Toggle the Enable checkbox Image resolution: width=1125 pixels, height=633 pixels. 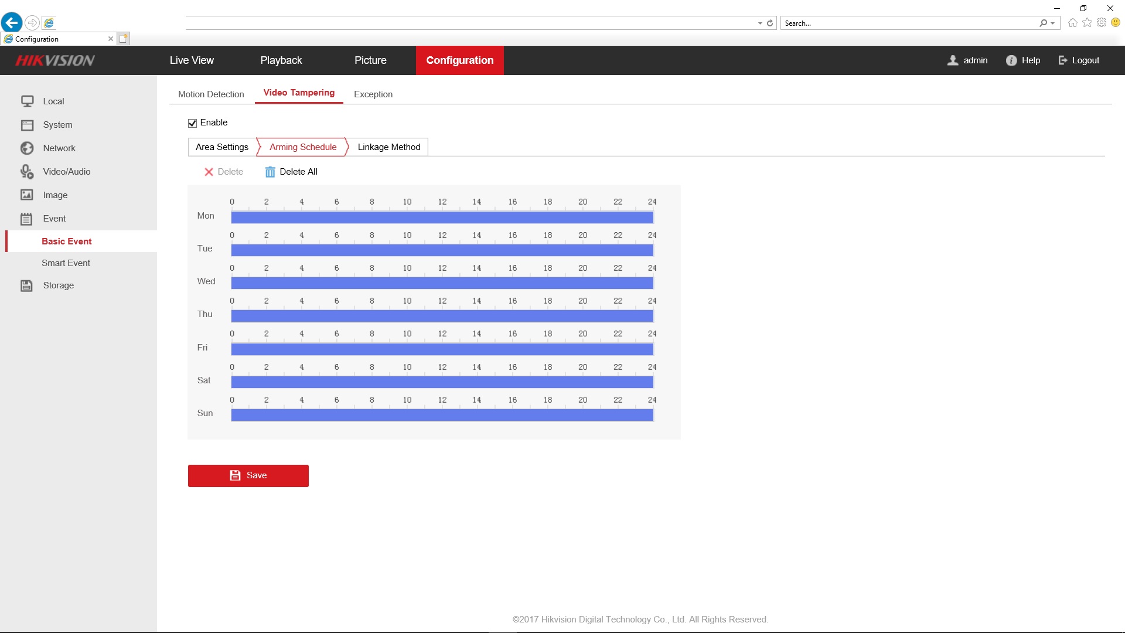192,123
